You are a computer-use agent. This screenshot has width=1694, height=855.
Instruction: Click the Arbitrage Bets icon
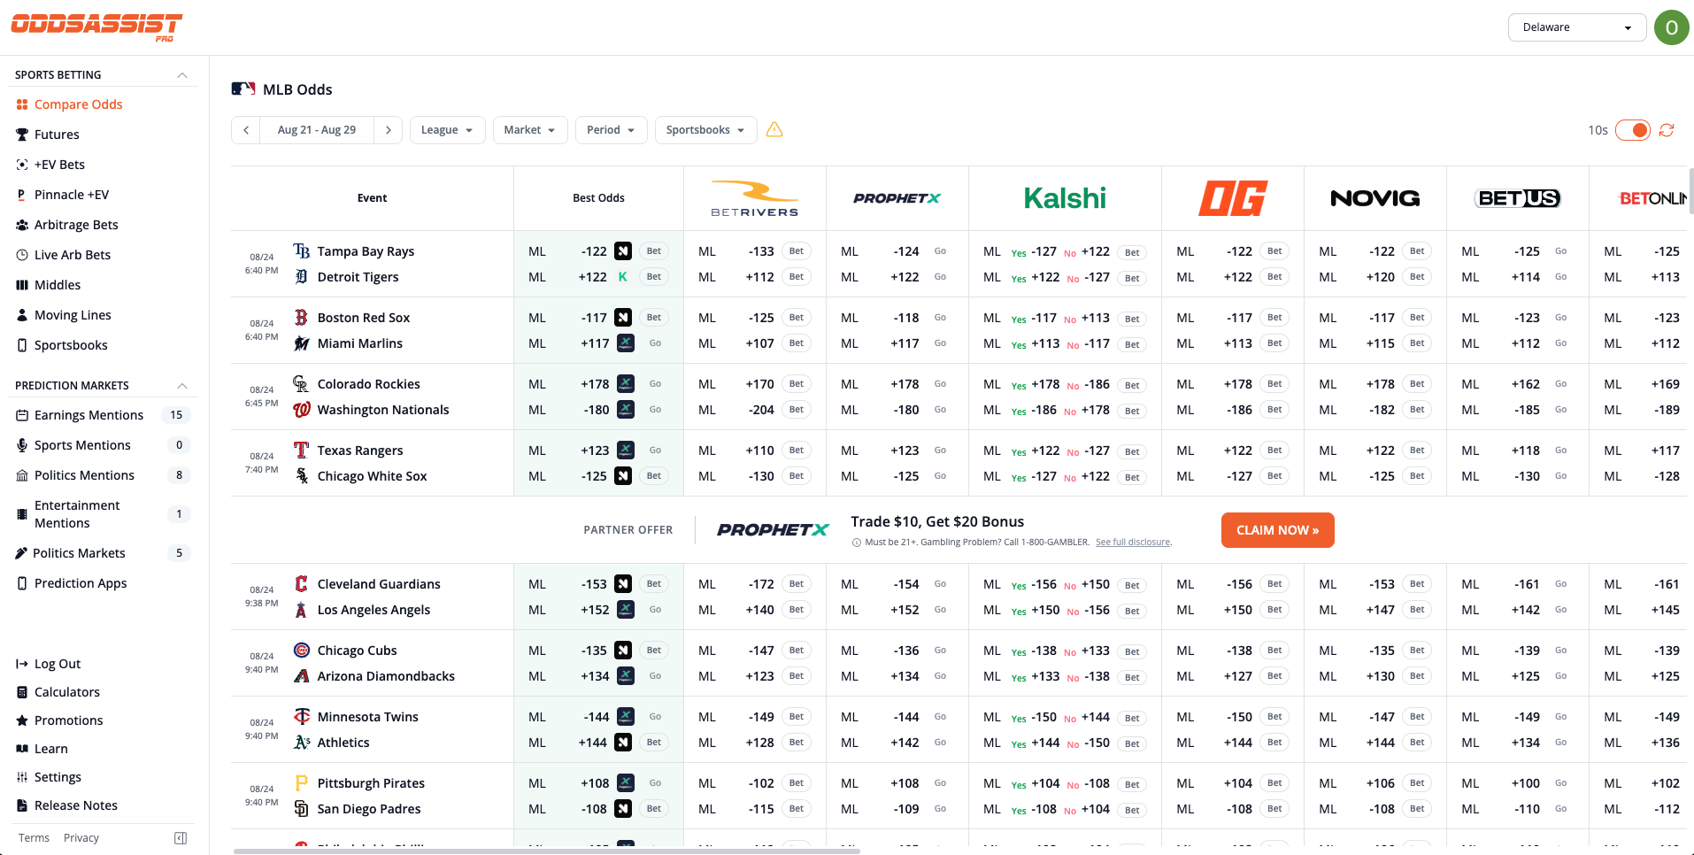pos(22,225)
